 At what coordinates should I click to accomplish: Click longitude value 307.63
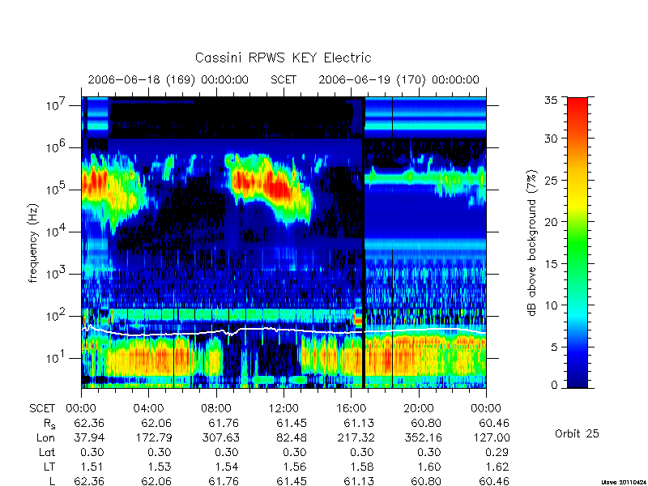220,437
